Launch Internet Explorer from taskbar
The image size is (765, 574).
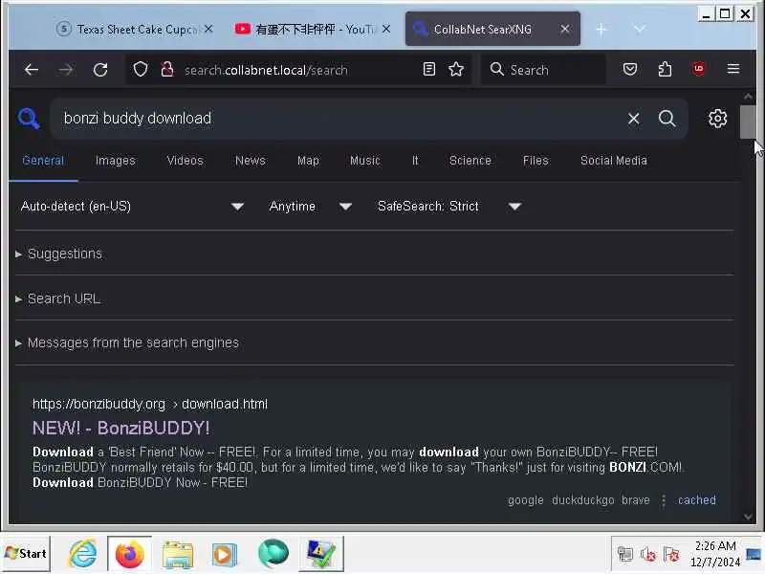(82, 554)
